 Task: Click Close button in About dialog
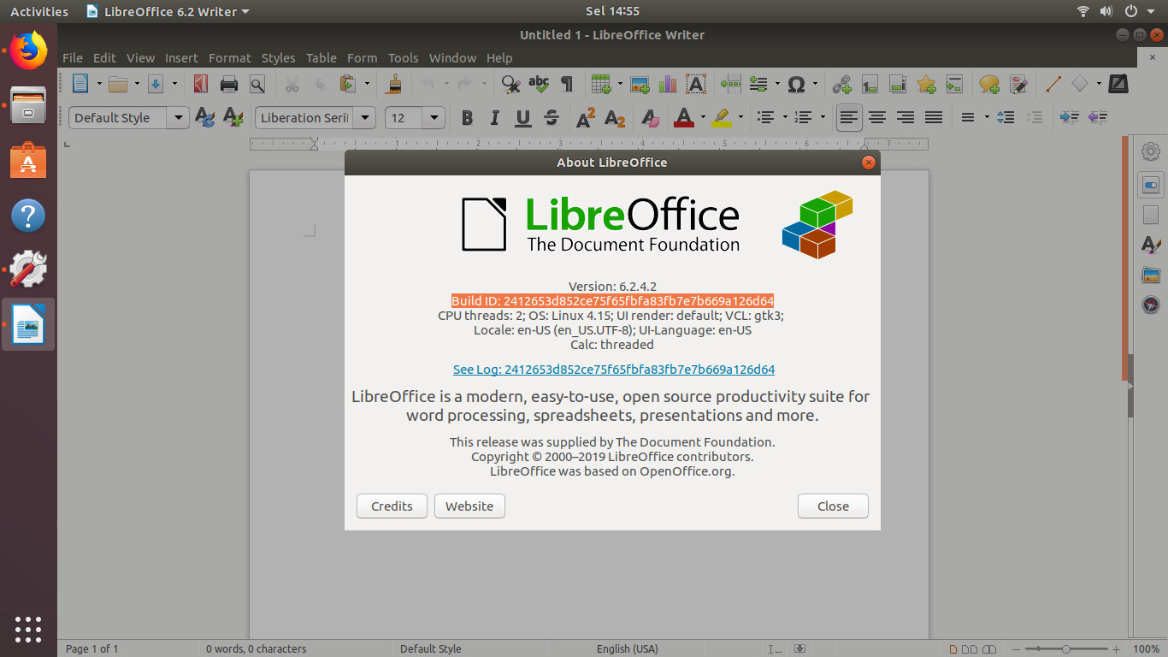(x=833, y=506)
